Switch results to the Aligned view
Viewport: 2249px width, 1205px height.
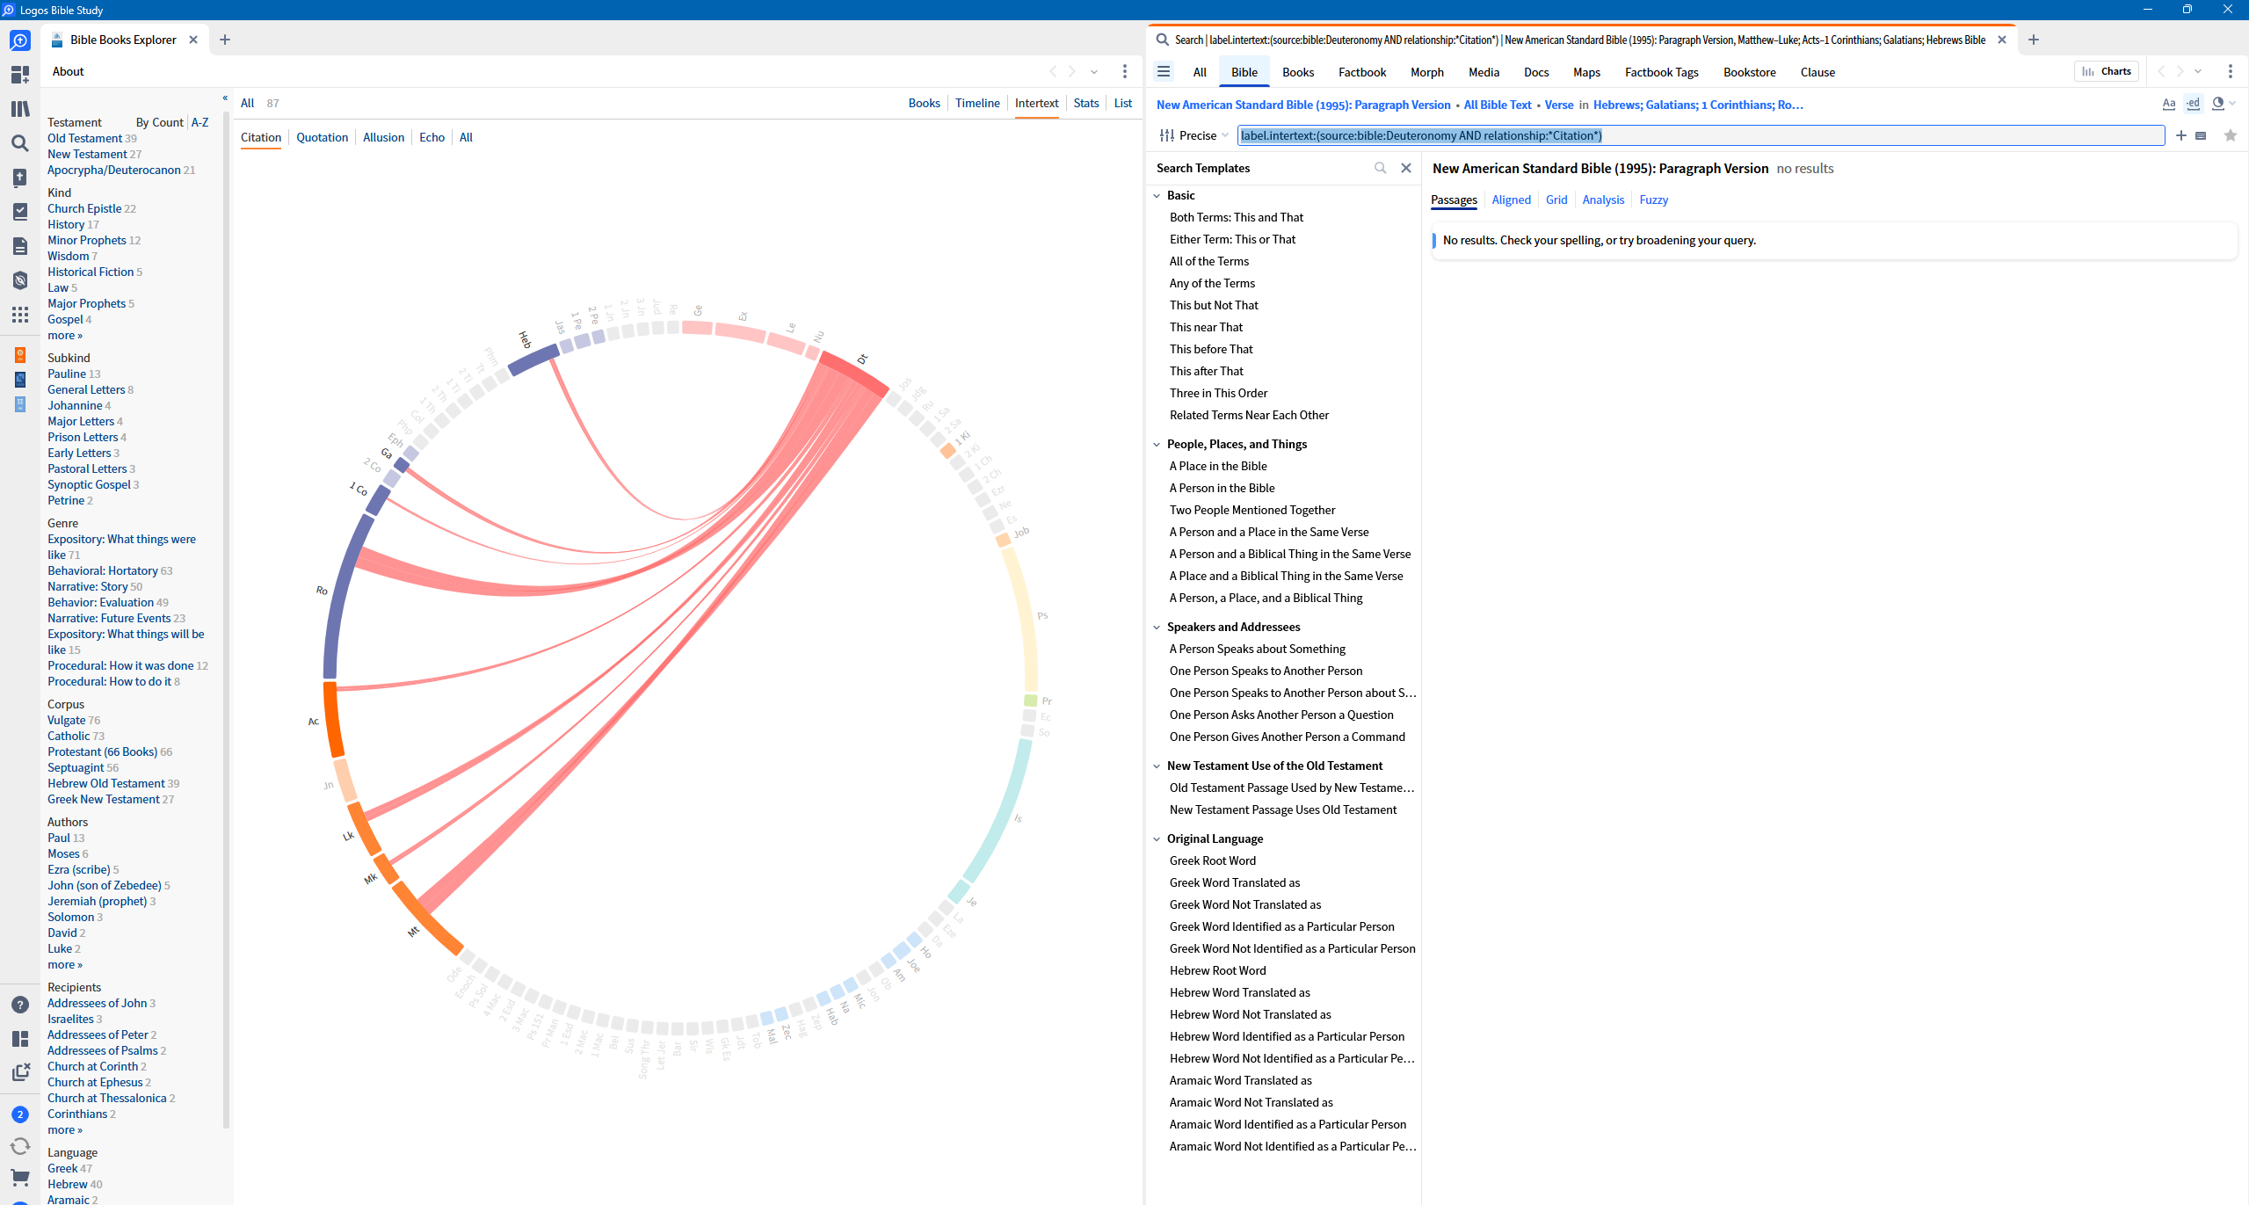pyautogui.click(x=1511, y=200)
